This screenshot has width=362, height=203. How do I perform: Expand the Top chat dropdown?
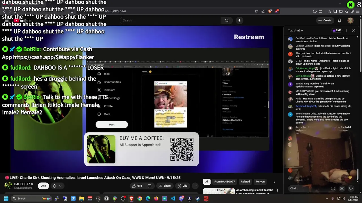[296, 30]
